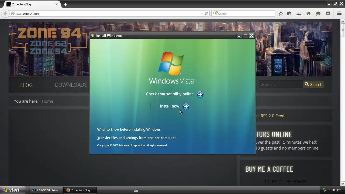Click the Zone 94 - Blog browser tab
This screenshot has width=345, height=194.
tap(32, 4)
